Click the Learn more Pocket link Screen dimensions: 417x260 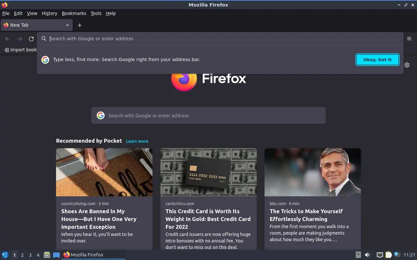[137, 141]
